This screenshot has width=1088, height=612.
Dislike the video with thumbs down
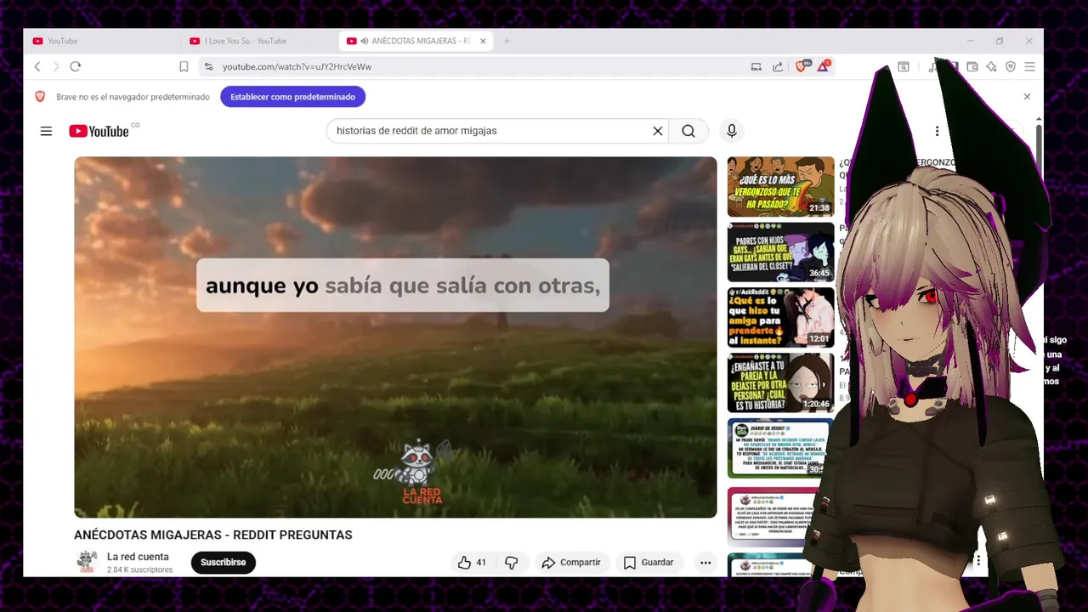511,562
